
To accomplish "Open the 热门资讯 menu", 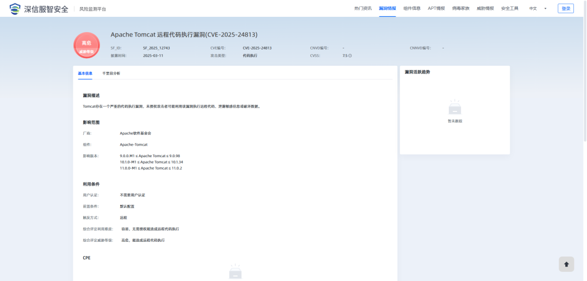I will pyautogui.click(x=363, y=8).
